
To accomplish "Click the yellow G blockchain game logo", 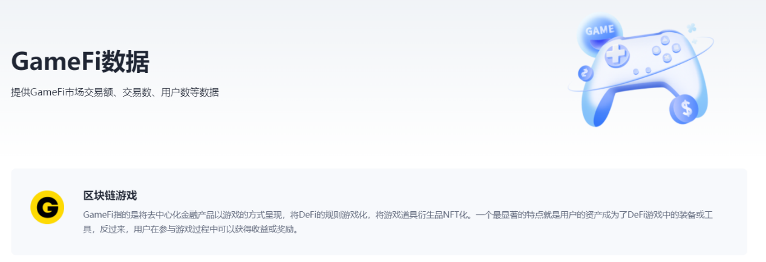I will [47, 208].
